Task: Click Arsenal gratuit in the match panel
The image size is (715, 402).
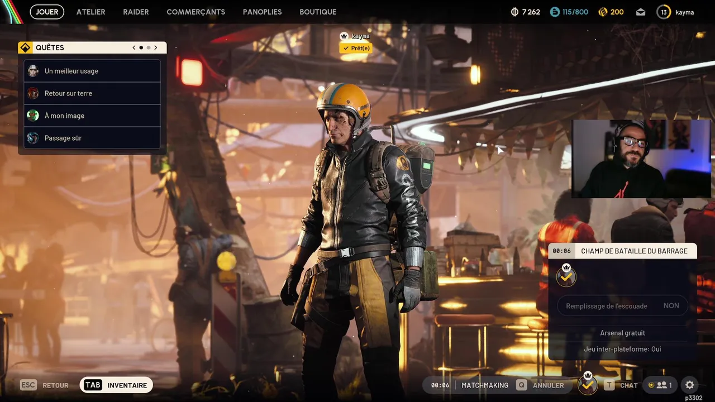Action: [622, 333]
